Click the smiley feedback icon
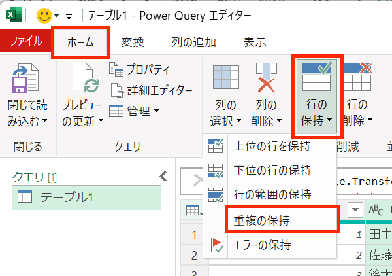This screenshot has height=276, width=392. click(x=44, y=16)
